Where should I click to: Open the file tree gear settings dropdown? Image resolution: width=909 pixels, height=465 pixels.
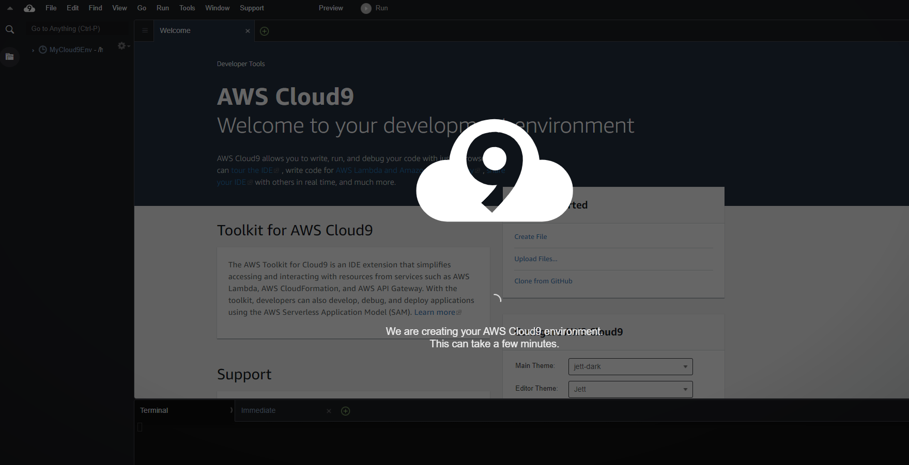(124, 46)
